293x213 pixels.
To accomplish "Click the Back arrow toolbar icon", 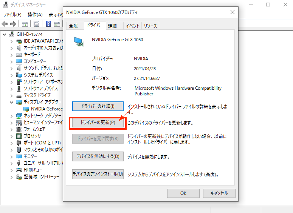I will click(x=5, y=24).
